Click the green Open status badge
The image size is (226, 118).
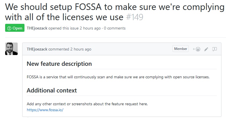pos(15,28)
